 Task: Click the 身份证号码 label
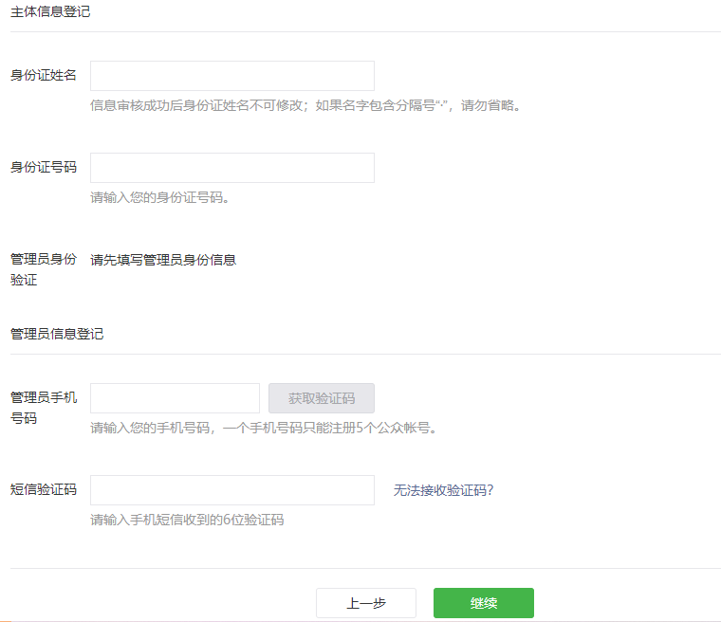[44, 167]
